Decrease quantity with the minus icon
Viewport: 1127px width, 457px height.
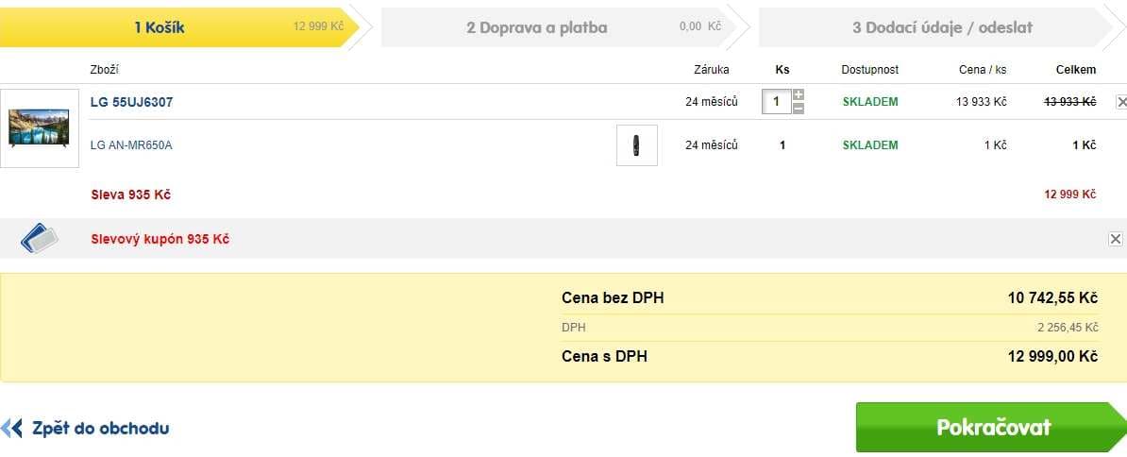click(799, 109)
